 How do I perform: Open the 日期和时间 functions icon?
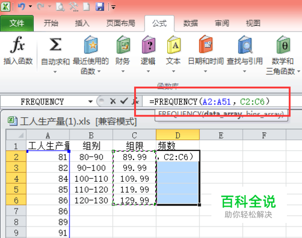[206, 44]
